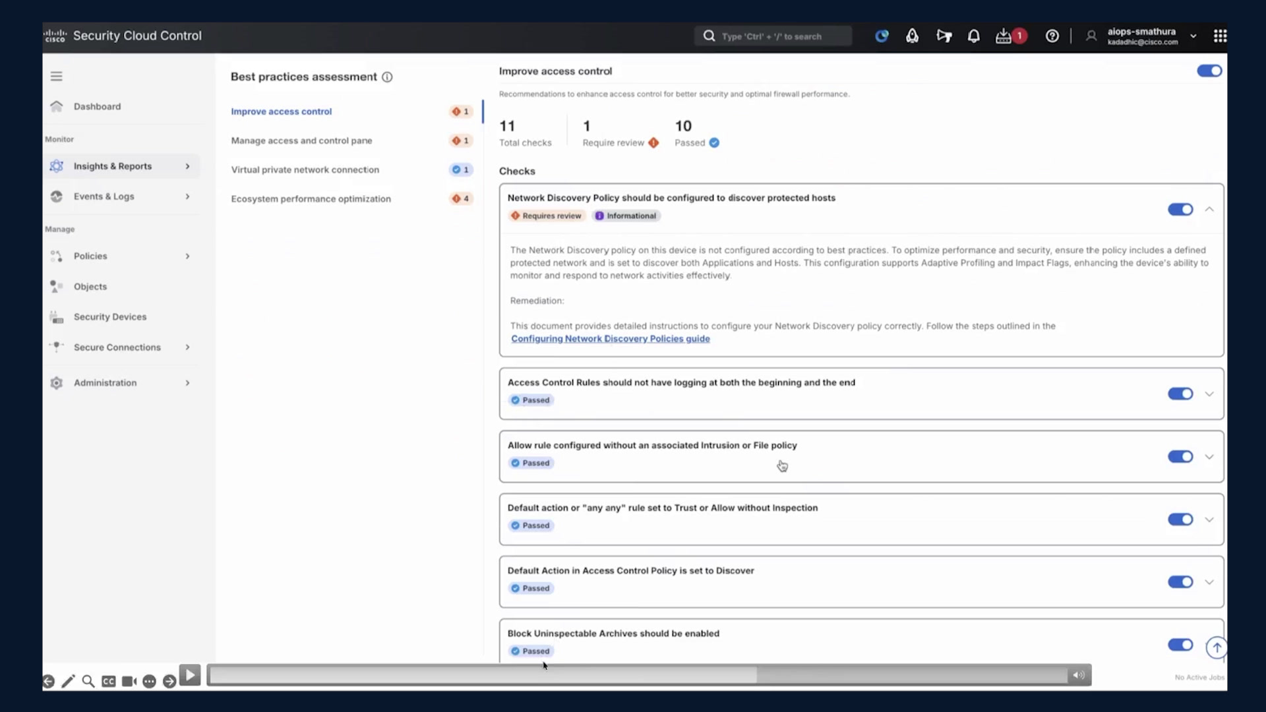Click the scroll-to-top arrow button
Screen dimensions: 1266x712
pyautogui.click(x=1217, y=647)
